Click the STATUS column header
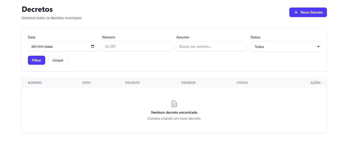This screenshot has height=142, width=340. 242,83
